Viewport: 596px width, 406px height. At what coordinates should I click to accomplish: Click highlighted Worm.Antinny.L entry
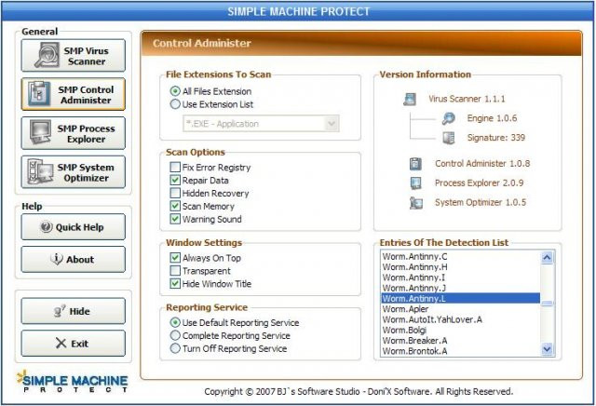(x=460, y=298)
